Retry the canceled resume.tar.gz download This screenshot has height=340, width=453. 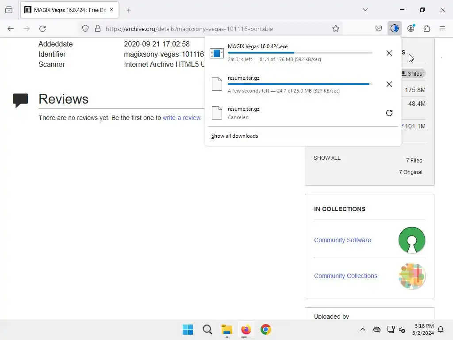[389, 113]
